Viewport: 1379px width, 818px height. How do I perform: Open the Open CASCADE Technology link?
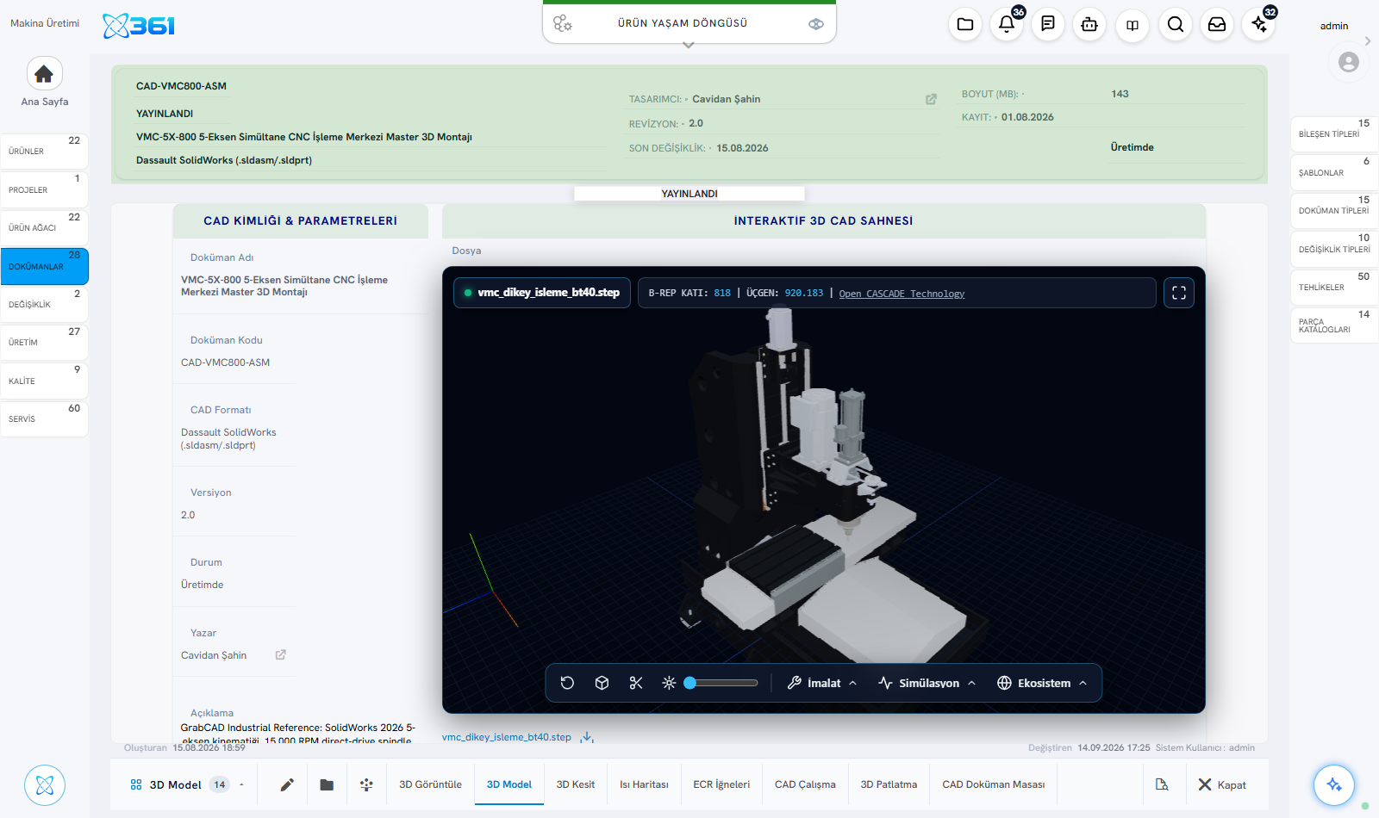click(x=902, y=294)
